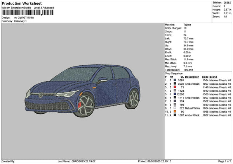
Task: Click the navy blue swatch in stop 5
Action: point(175,94)
